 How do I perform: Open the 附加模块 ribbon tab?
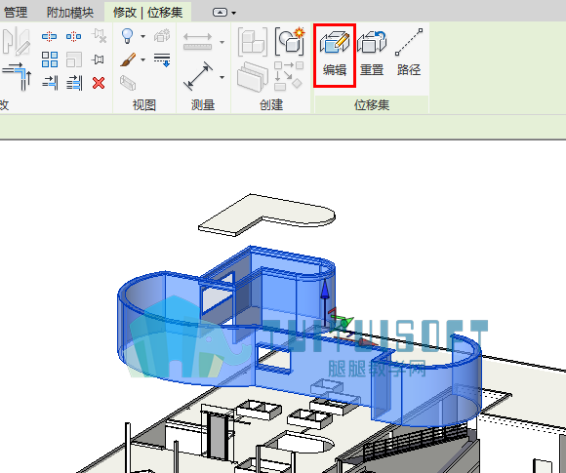tap(70, 13)
